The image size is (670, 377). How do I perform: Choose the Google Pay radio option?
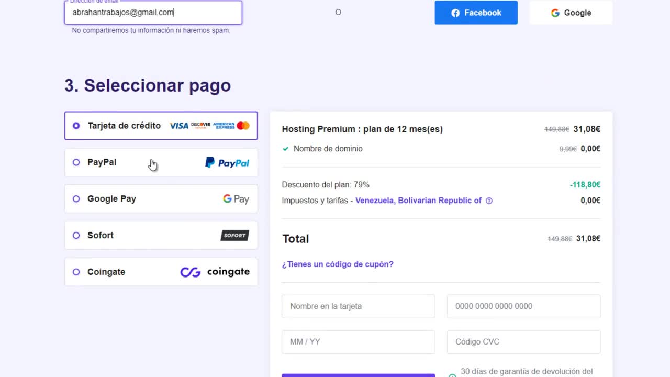(x=76, y=199)
